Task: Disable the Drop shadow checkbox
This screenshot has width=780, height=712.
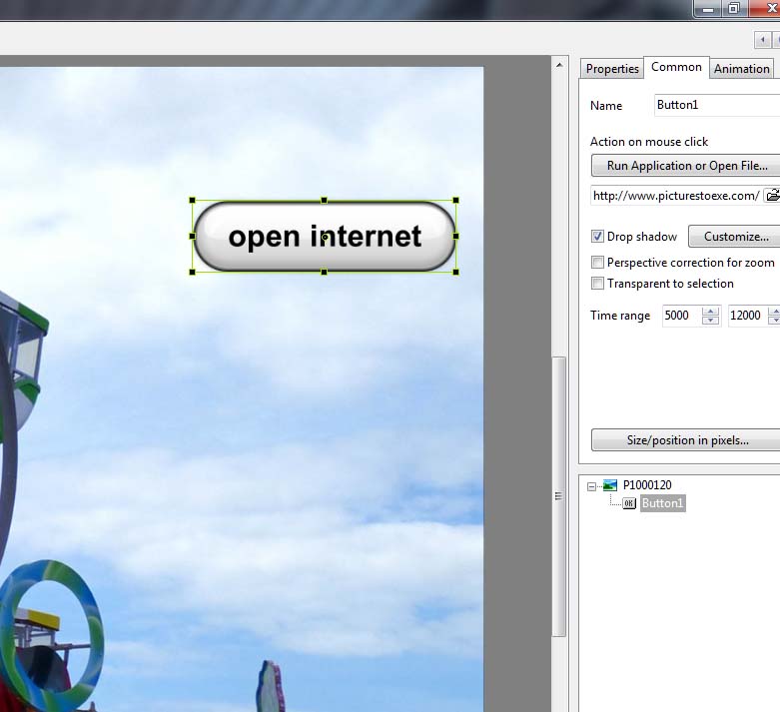Action: coord(597,237)
